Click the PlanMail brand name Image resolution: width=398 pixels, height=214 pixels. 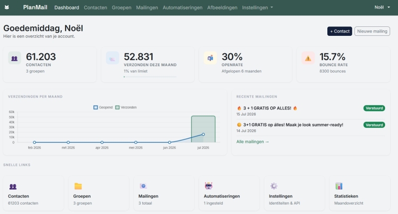tap(35, 7)
